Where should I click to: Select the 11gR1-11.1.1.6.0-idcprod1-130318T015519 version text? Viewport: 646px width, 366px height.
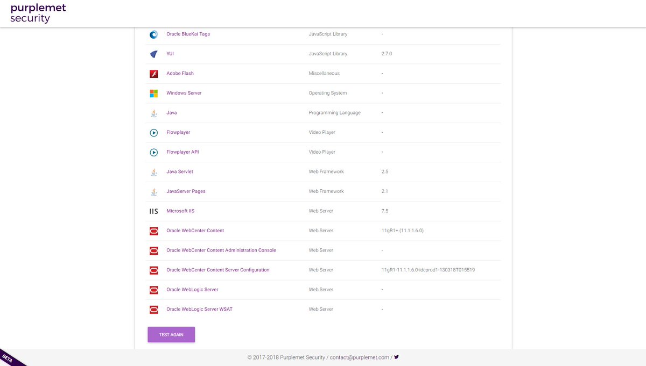click(428, 270)
